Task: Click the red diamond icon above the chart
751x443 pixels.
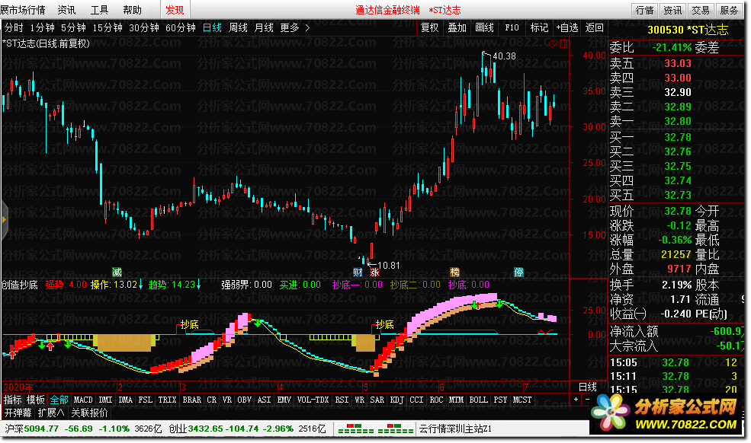Action: pos(554,44)
